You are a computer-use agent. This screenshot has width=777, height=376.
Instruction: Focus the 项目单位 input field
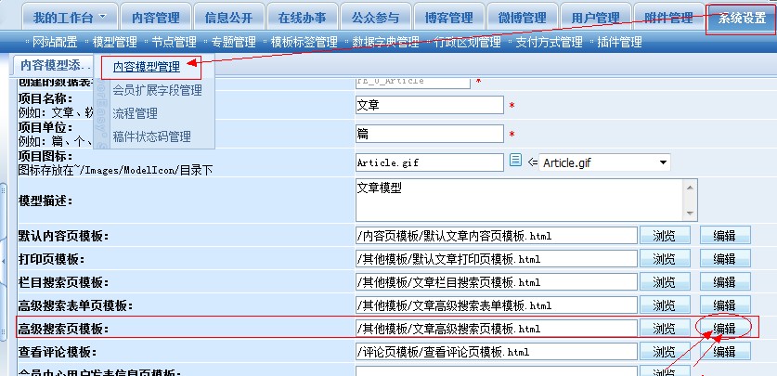tap(428, 134)
